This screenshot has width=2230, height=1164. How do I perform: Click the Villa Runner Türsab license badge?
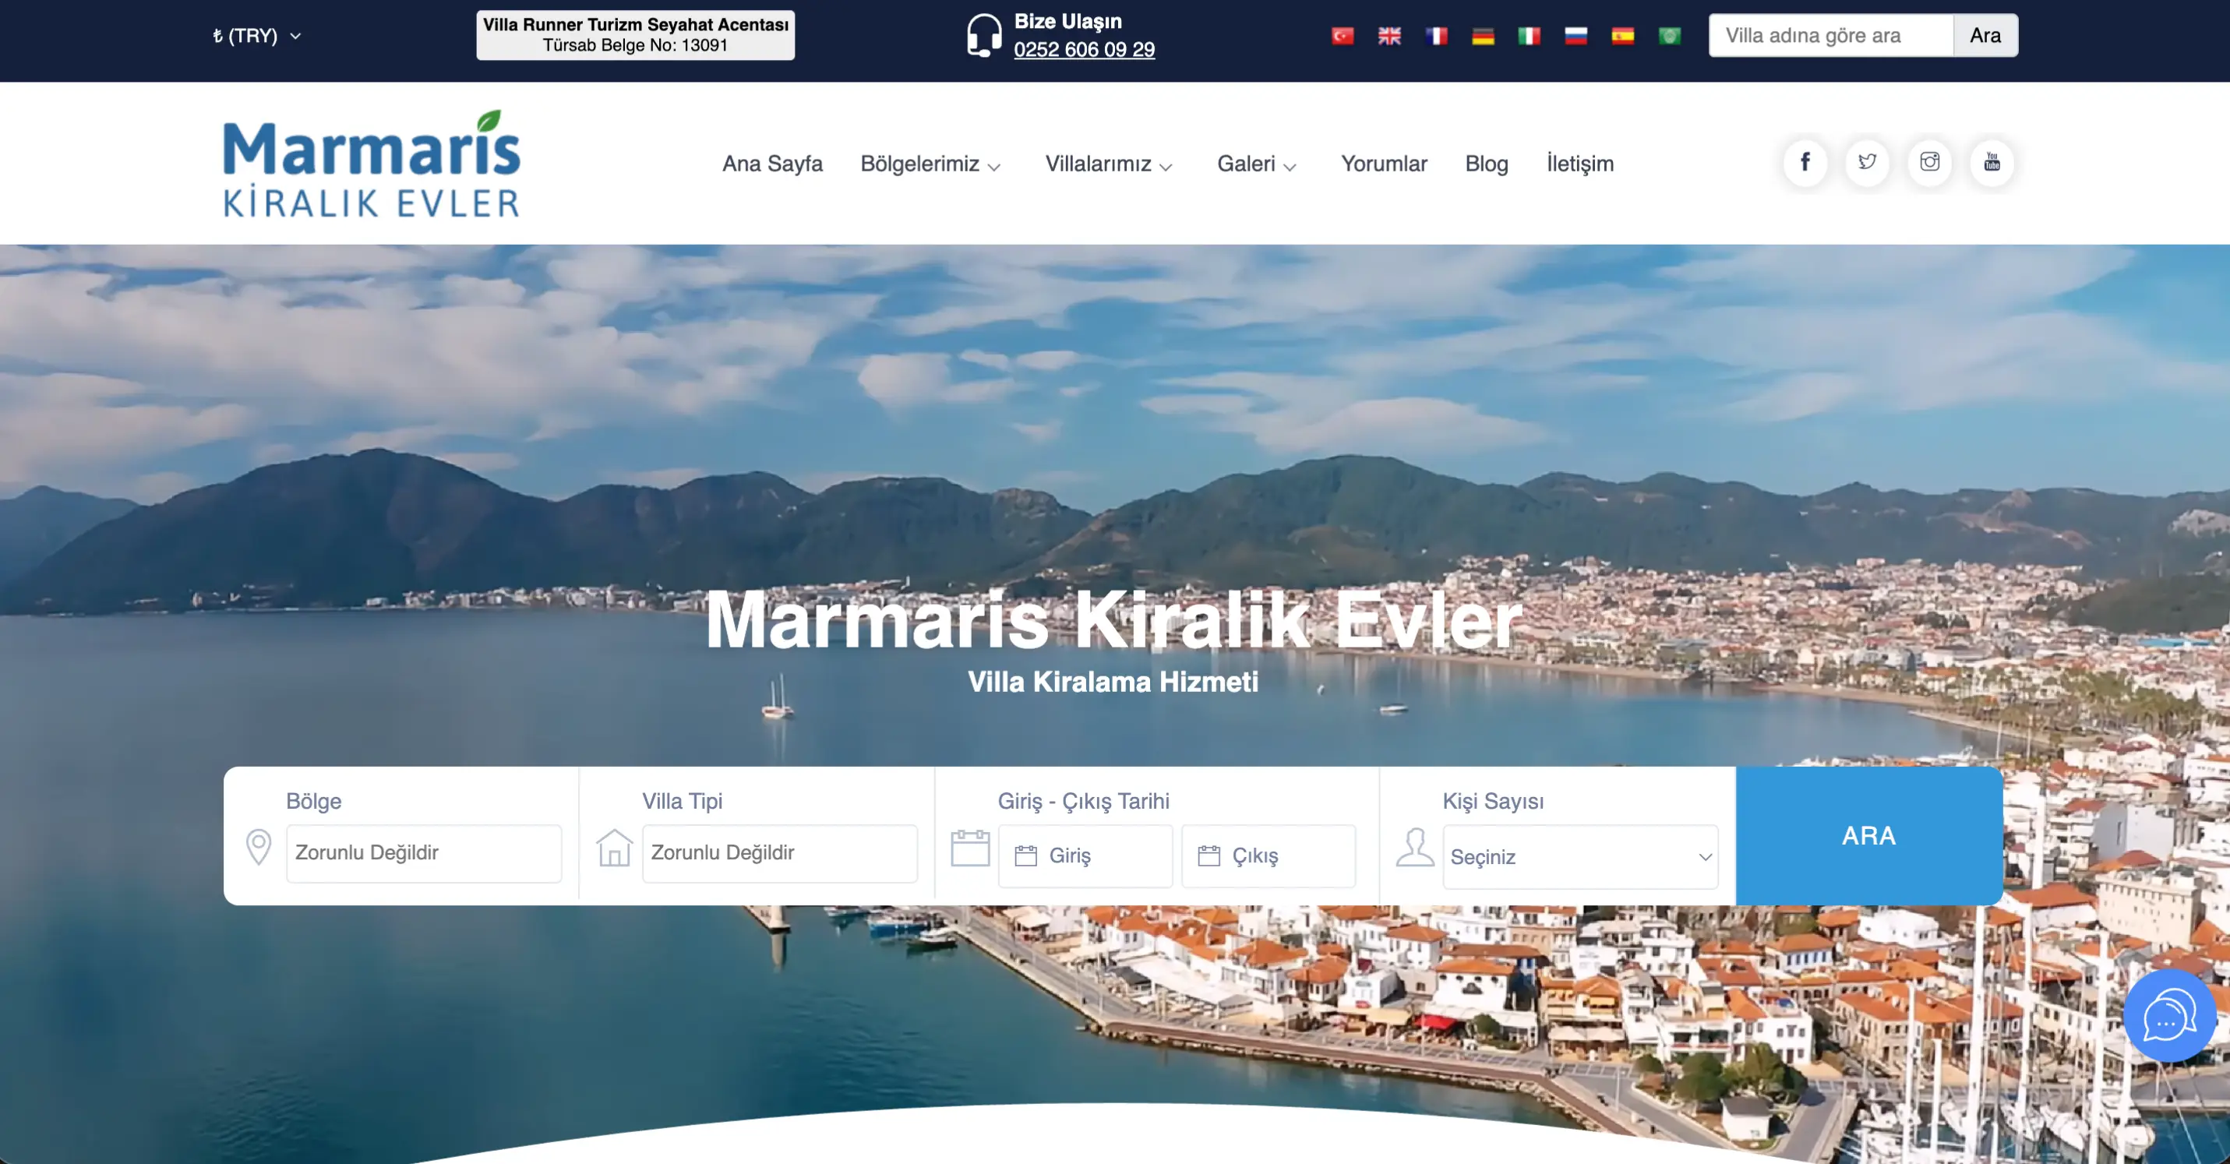635,36
